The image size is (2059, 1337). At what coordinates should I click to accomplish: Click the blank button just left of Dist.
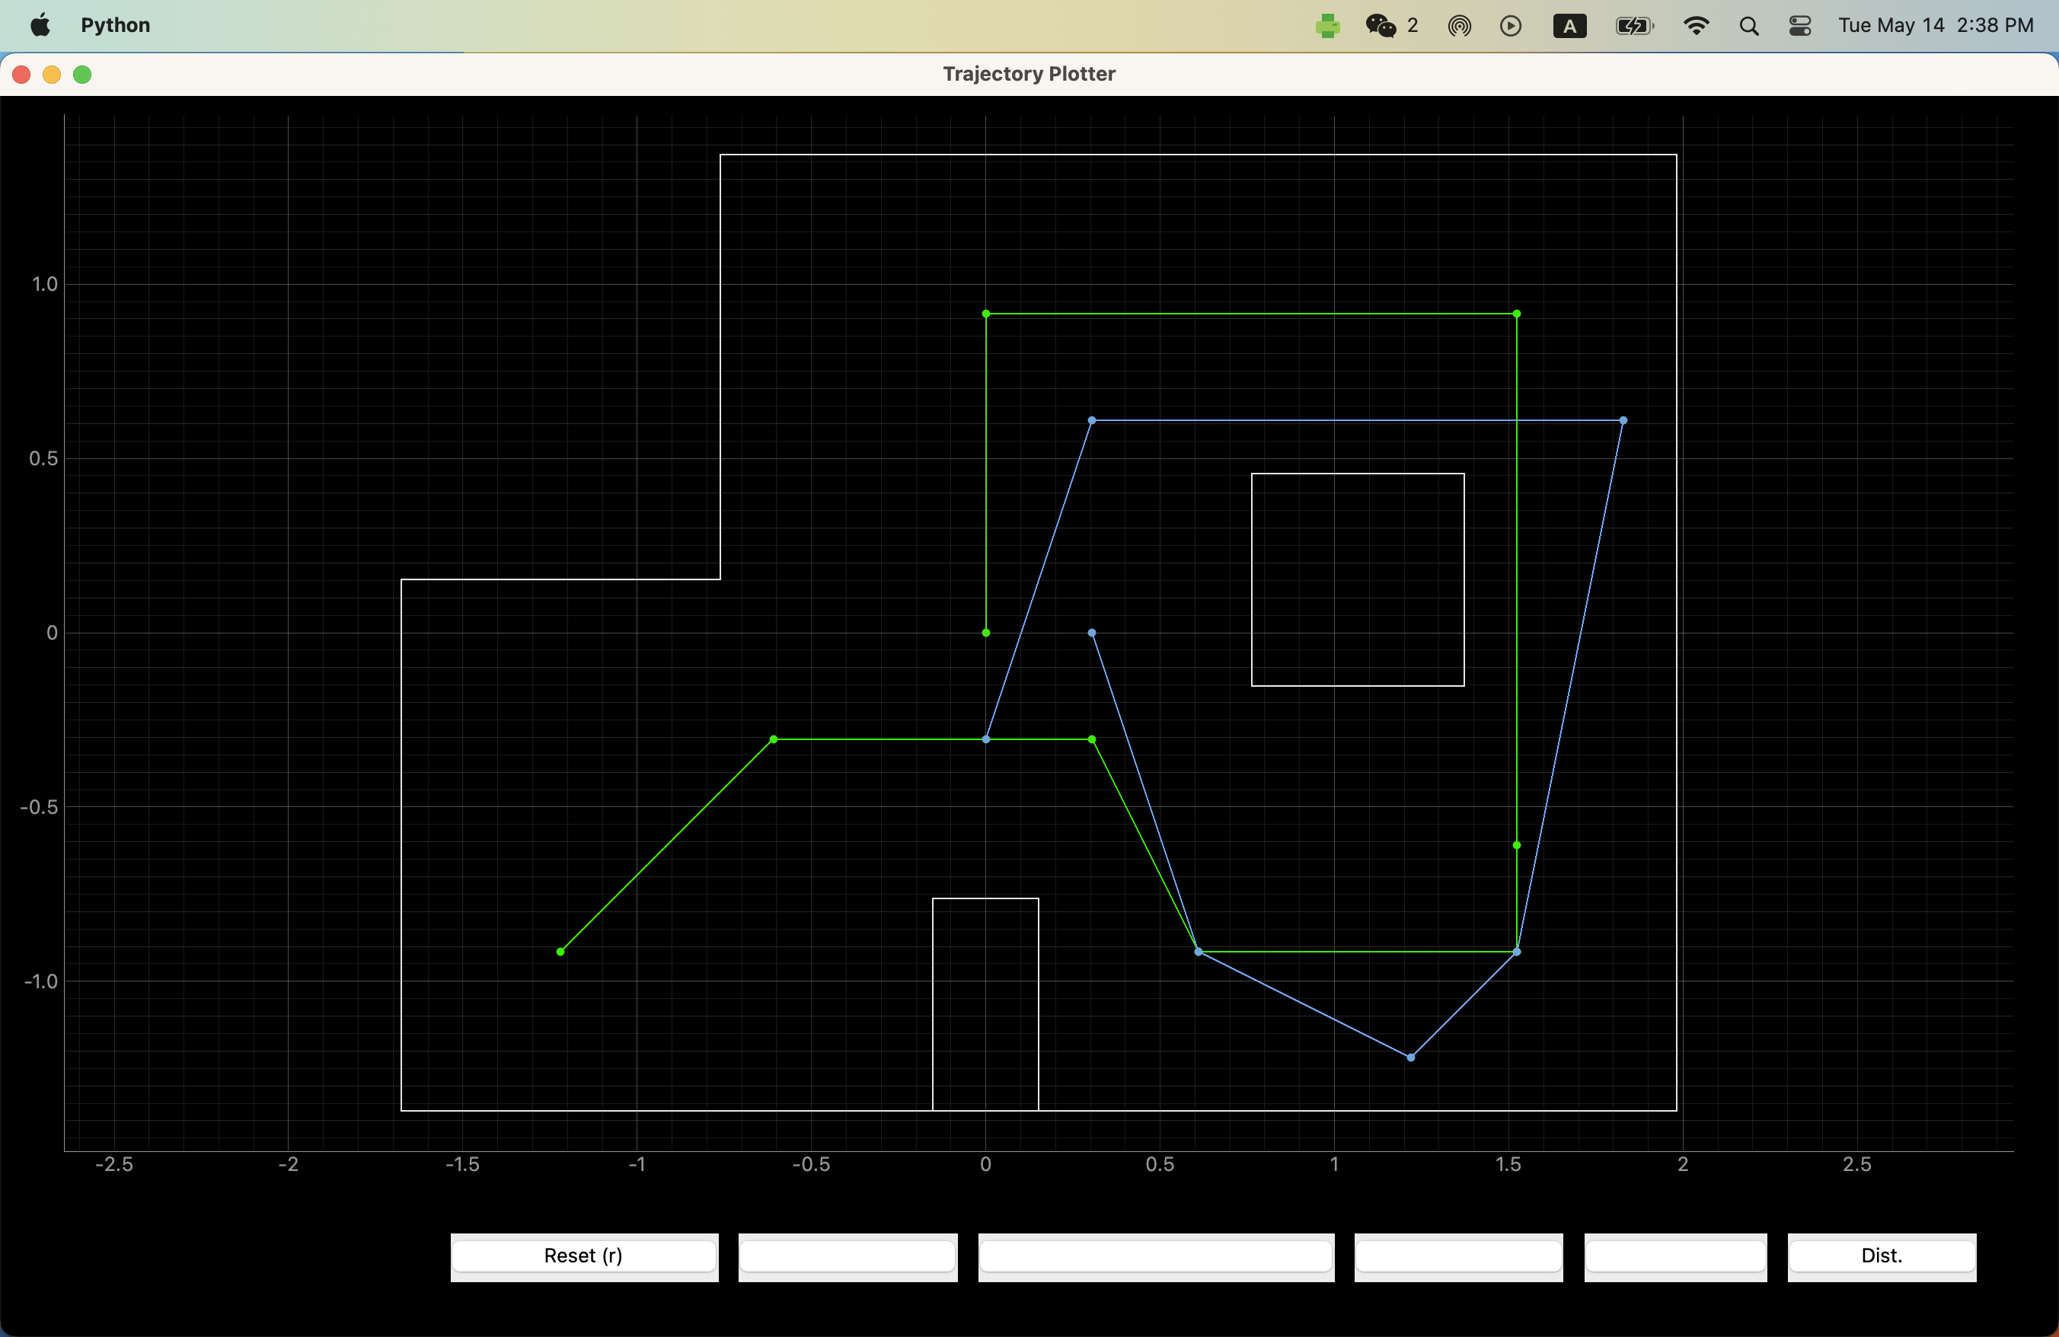click(x=1675, y=1256)
